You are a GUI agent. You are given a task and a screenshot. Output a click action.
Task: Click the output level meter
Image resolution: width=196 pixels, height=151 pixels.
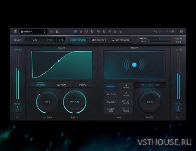point(178,76)
